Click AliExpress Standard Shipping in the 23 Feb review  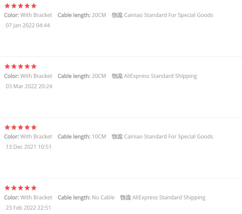169,197
